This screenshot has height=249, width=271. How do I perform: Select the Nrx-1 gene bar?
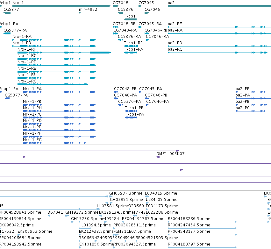tap(61, 6)
